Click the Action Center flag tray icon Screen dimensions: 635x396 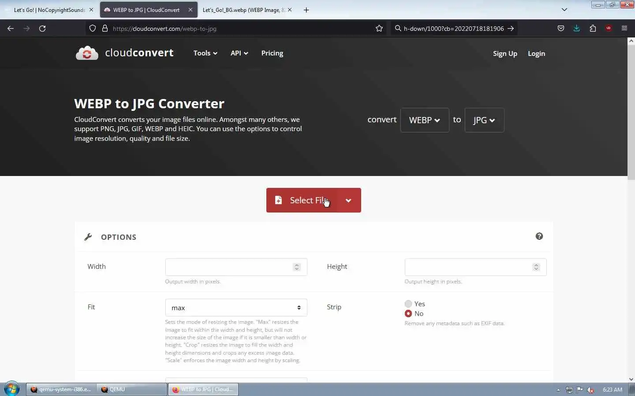(580, 390)
